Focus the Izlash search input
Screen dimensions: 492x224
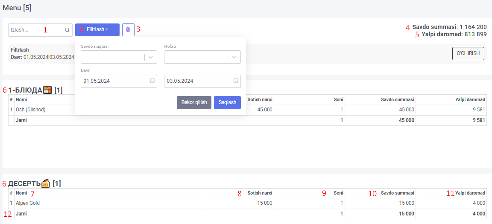(40, 30)
